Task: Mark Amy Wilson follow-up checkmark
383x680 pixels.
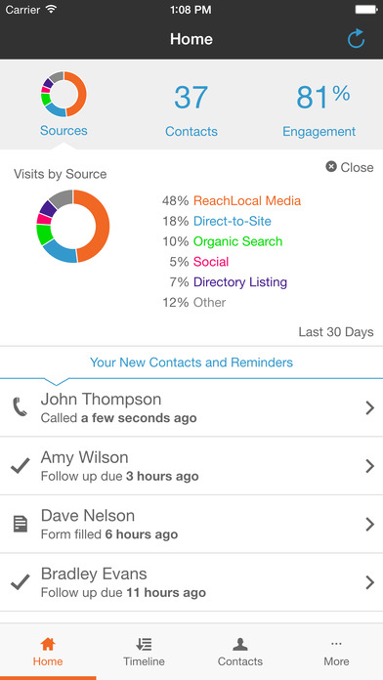Action: coord(20,466)
